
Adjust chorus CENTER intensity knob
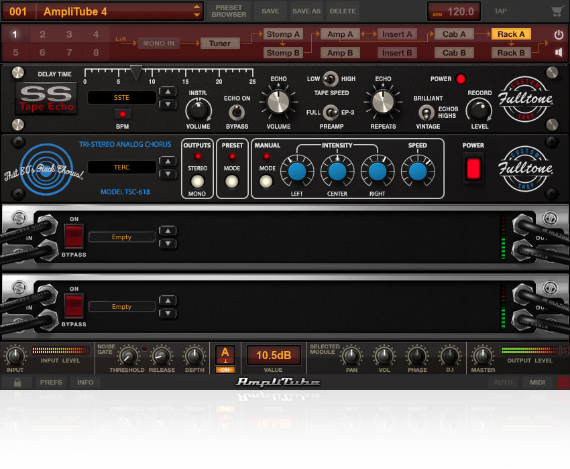[337, 172]
